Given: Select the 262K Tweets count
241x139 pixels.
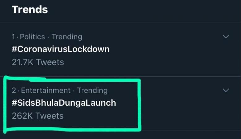Looking at the screenshot, I should pos(38,116).
